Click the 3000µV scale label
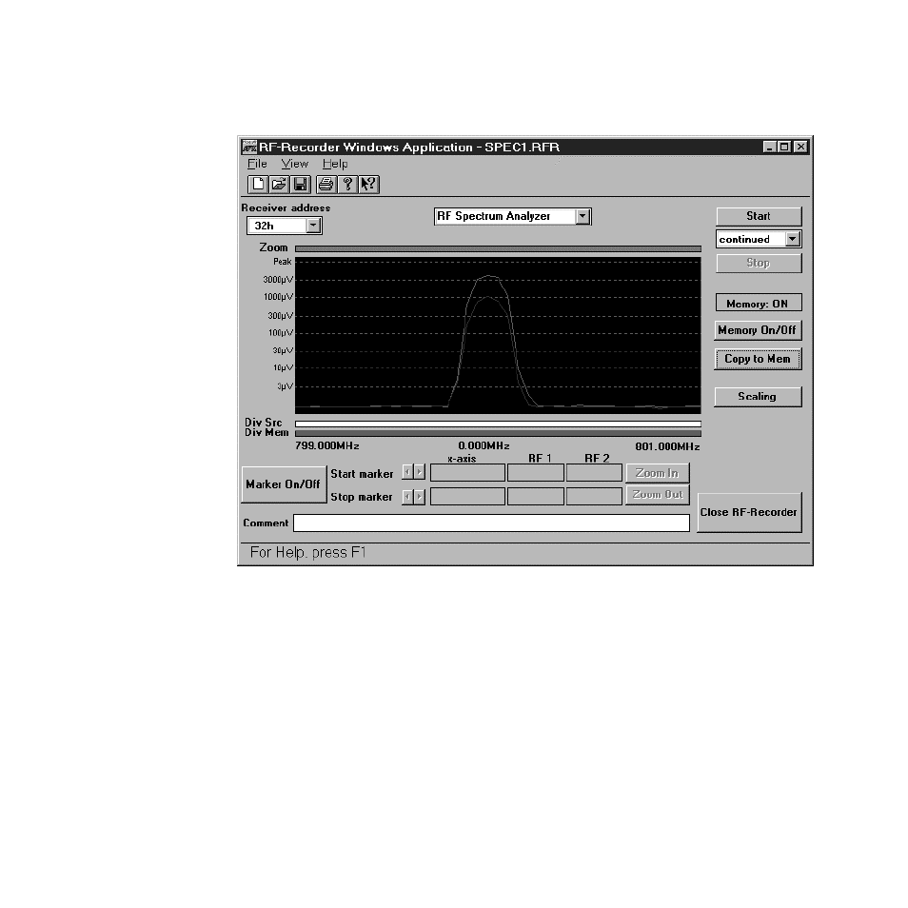The width and height of the screenshot is (908, 908). point(278,280)
